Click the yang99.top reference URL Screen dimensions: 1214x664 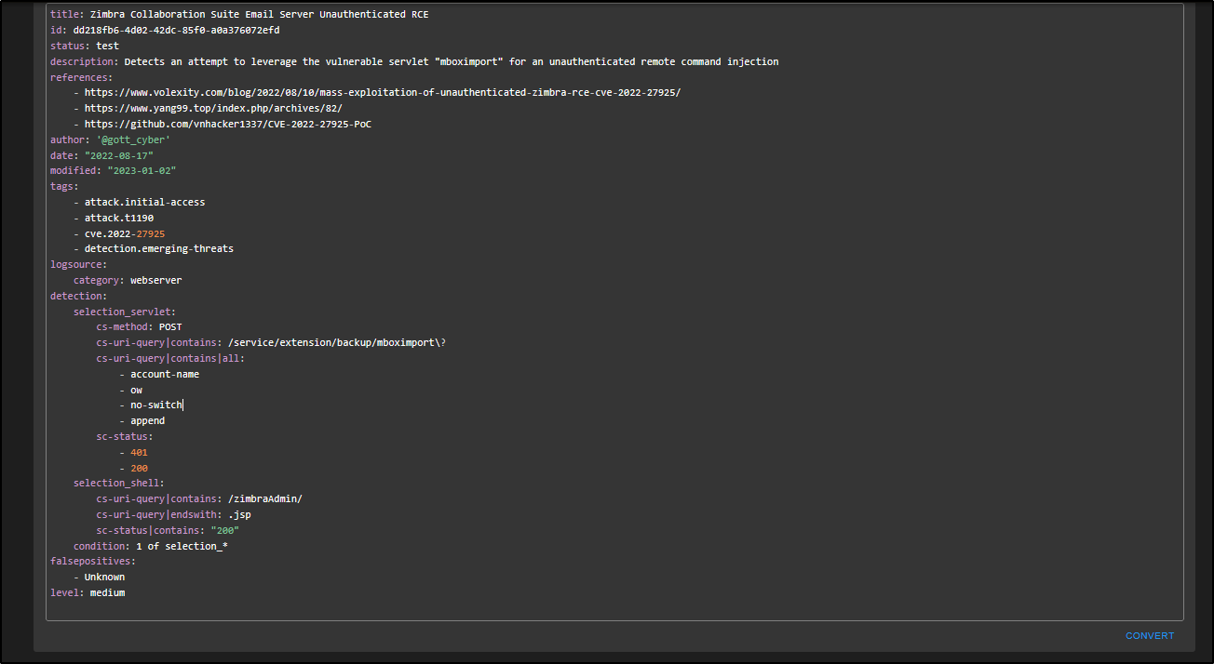pyautogui.click(x=213, y=109)
